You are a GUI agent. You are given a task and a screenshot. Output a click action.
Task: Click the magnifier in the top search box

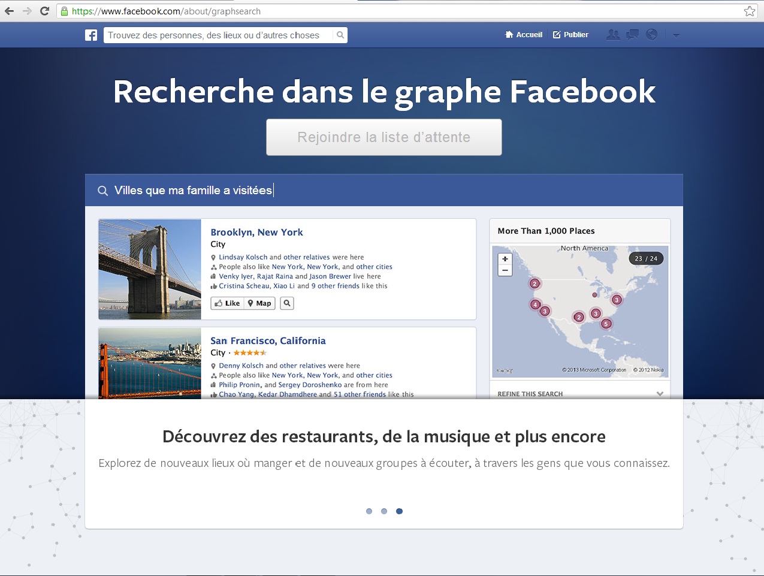pyautogui.click(x=340, y=35)
